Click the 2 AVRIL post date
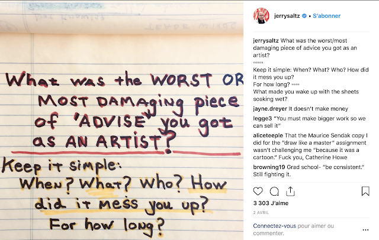379x240 pixels. point(261,212)
